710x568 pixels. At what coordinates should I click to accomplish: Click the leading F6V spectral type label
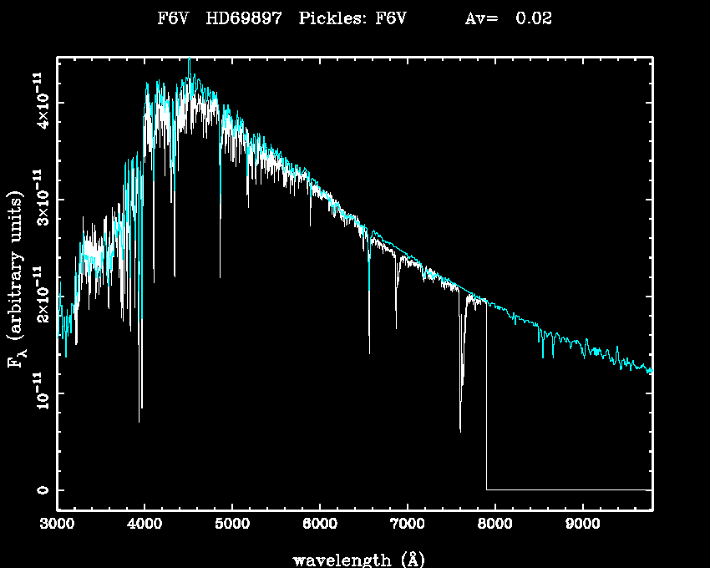coord(174,18)
